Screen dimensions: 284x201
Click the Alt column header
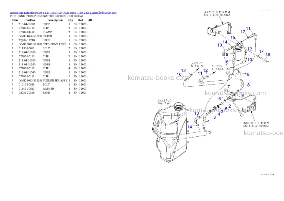click(90, 20)
